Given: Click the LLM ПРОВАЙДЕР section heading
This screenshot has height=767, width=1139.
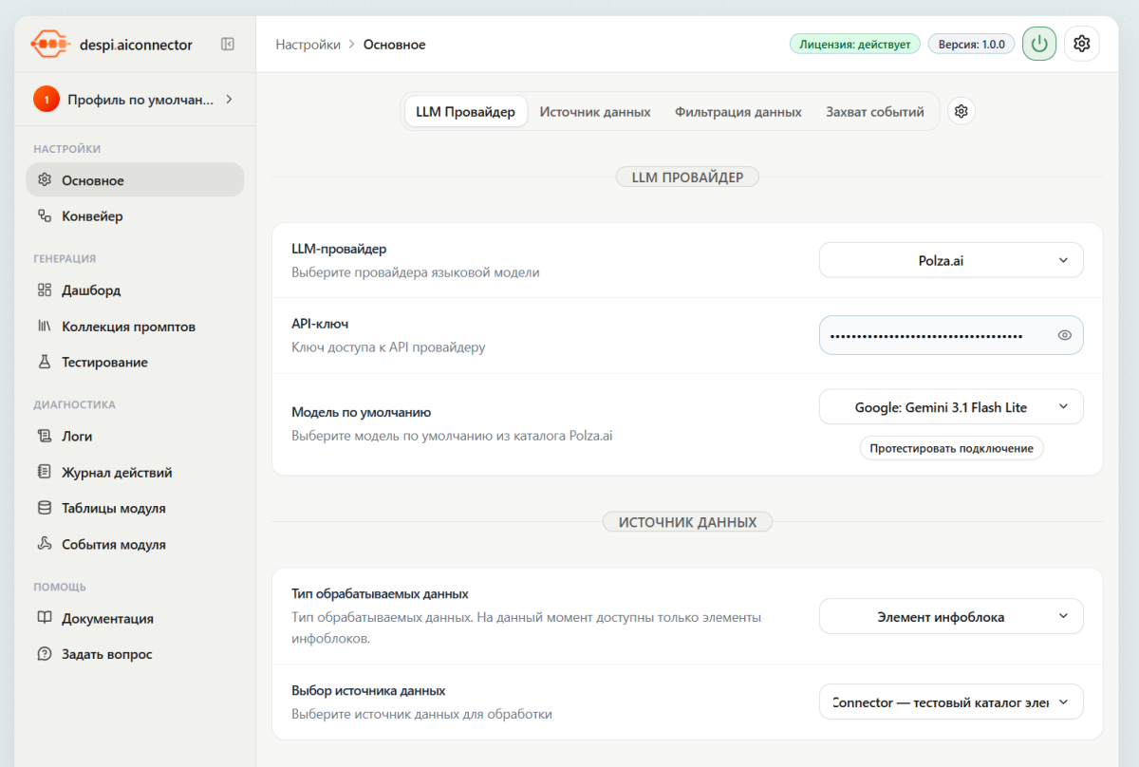Looking at the screenshot, I should tap(687, 177).
